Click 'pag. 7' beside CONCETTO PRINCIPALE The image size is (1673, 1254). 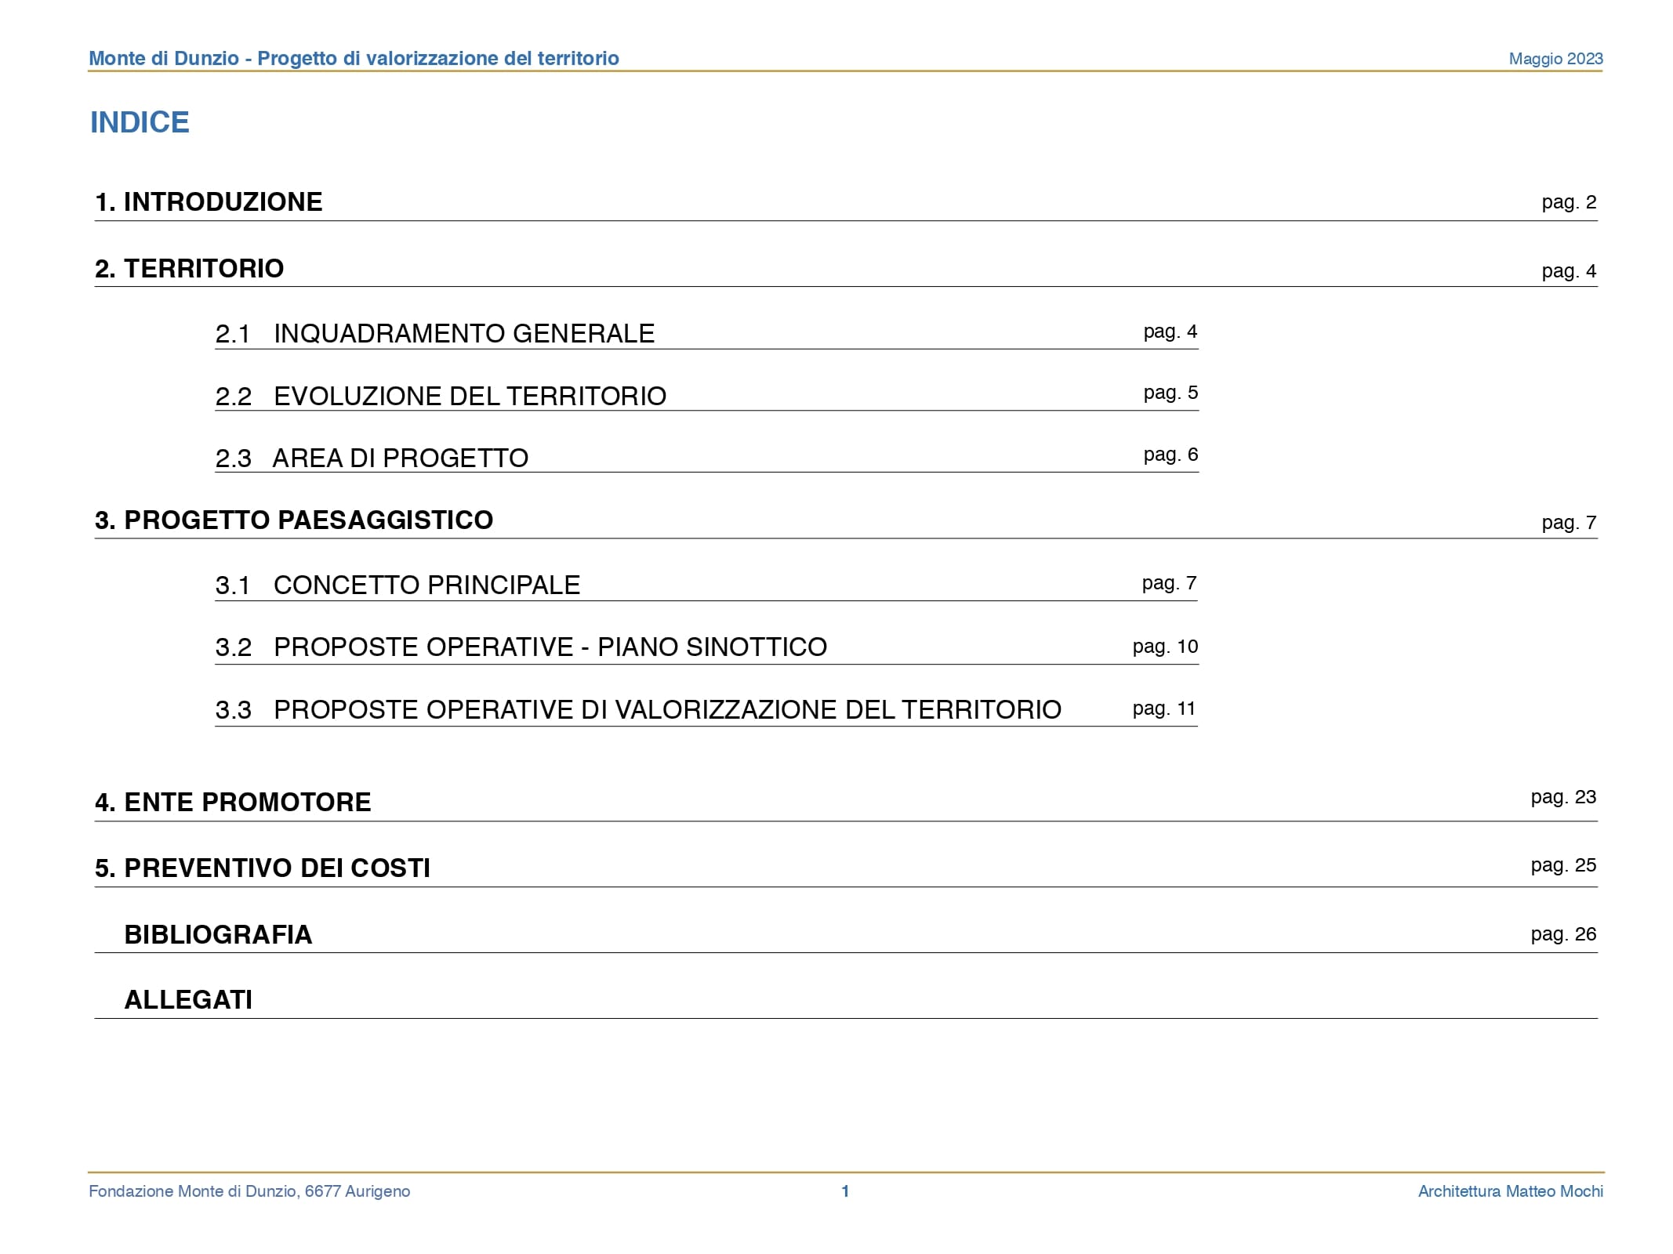tap(1169, 583)
